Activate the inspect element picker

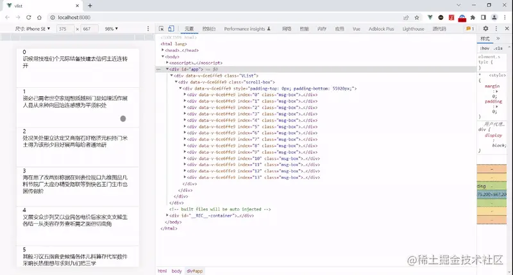click(x=162, y=29)
